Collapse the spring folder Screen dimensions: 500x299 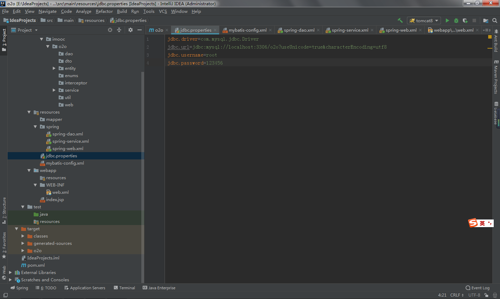click(x=35, y=127)
